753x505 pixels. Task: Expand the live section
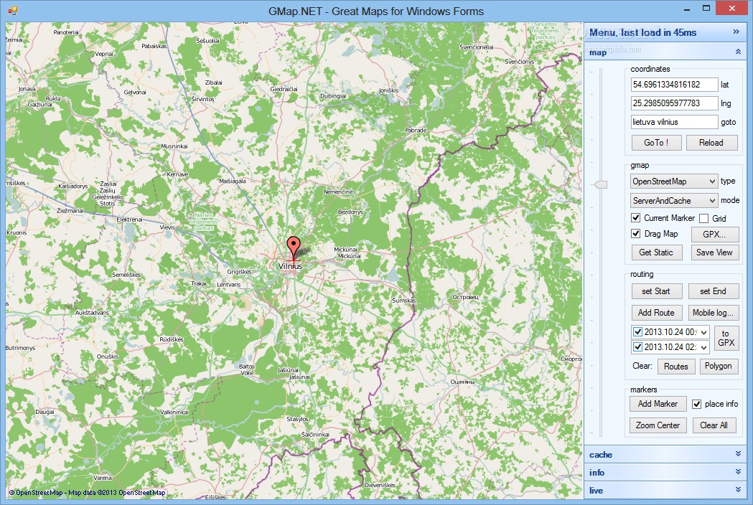point(738,490)
